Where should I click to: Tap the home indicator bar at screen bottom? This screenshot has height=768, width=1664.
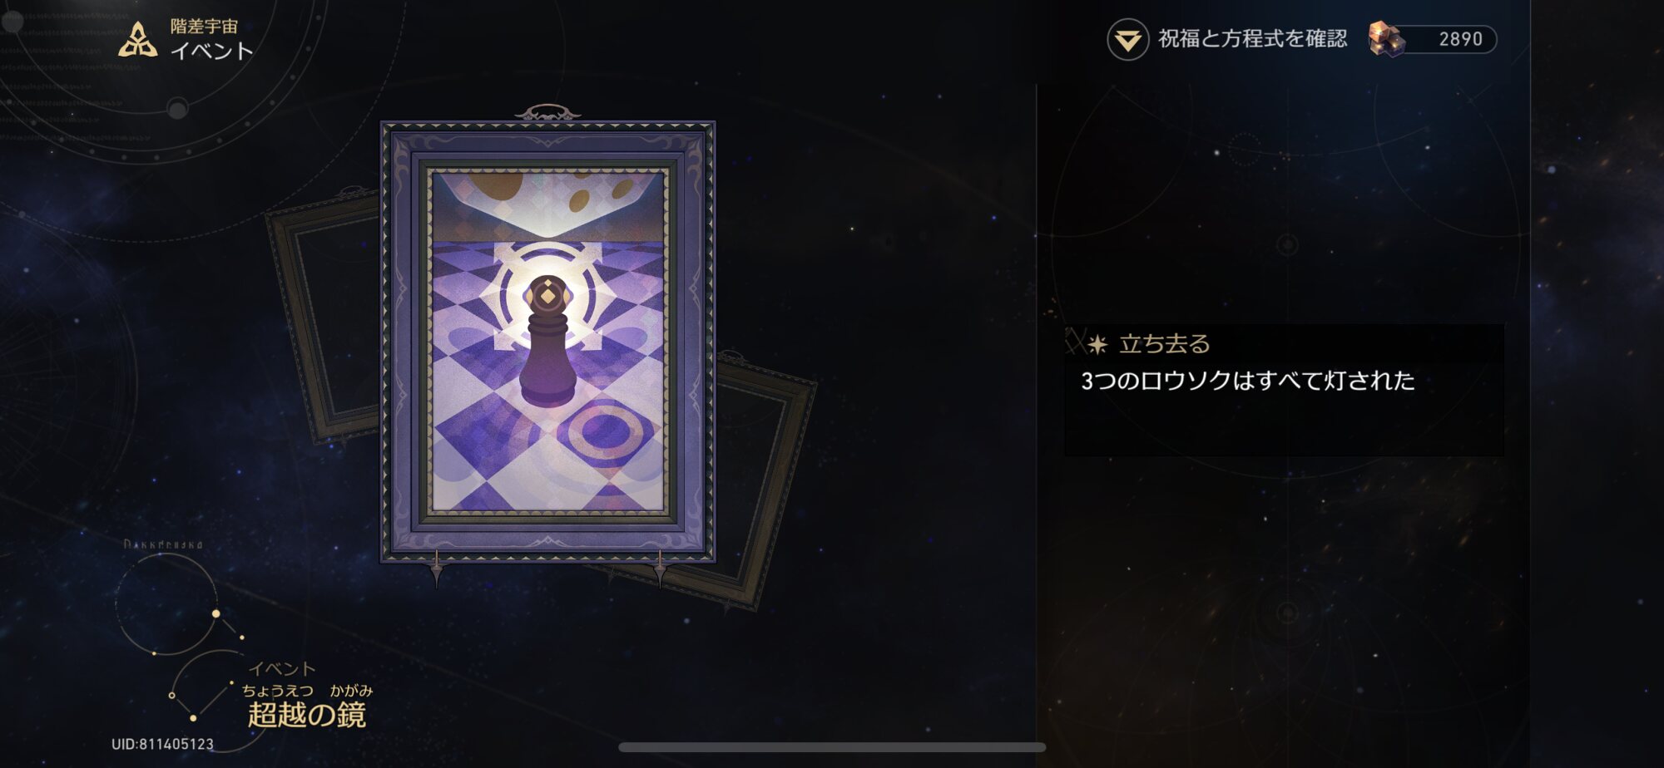[x=832, y=747]
